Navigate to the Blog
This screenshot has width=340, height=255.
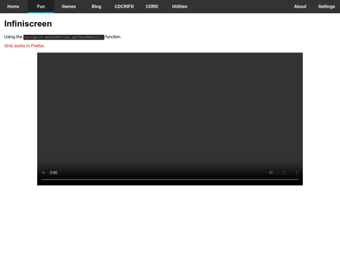coord(96,6)
